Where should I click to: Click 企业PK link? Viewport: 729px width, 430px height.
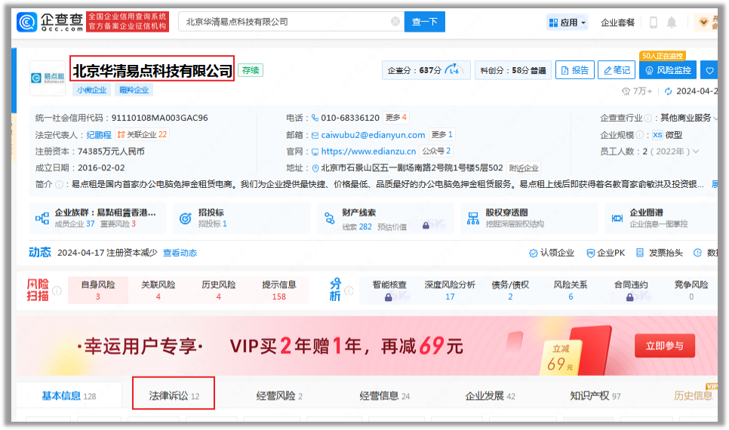[x=606, y=253]
